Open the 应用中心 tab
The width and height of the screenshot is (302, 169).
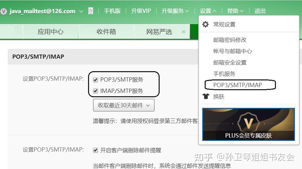51,32
